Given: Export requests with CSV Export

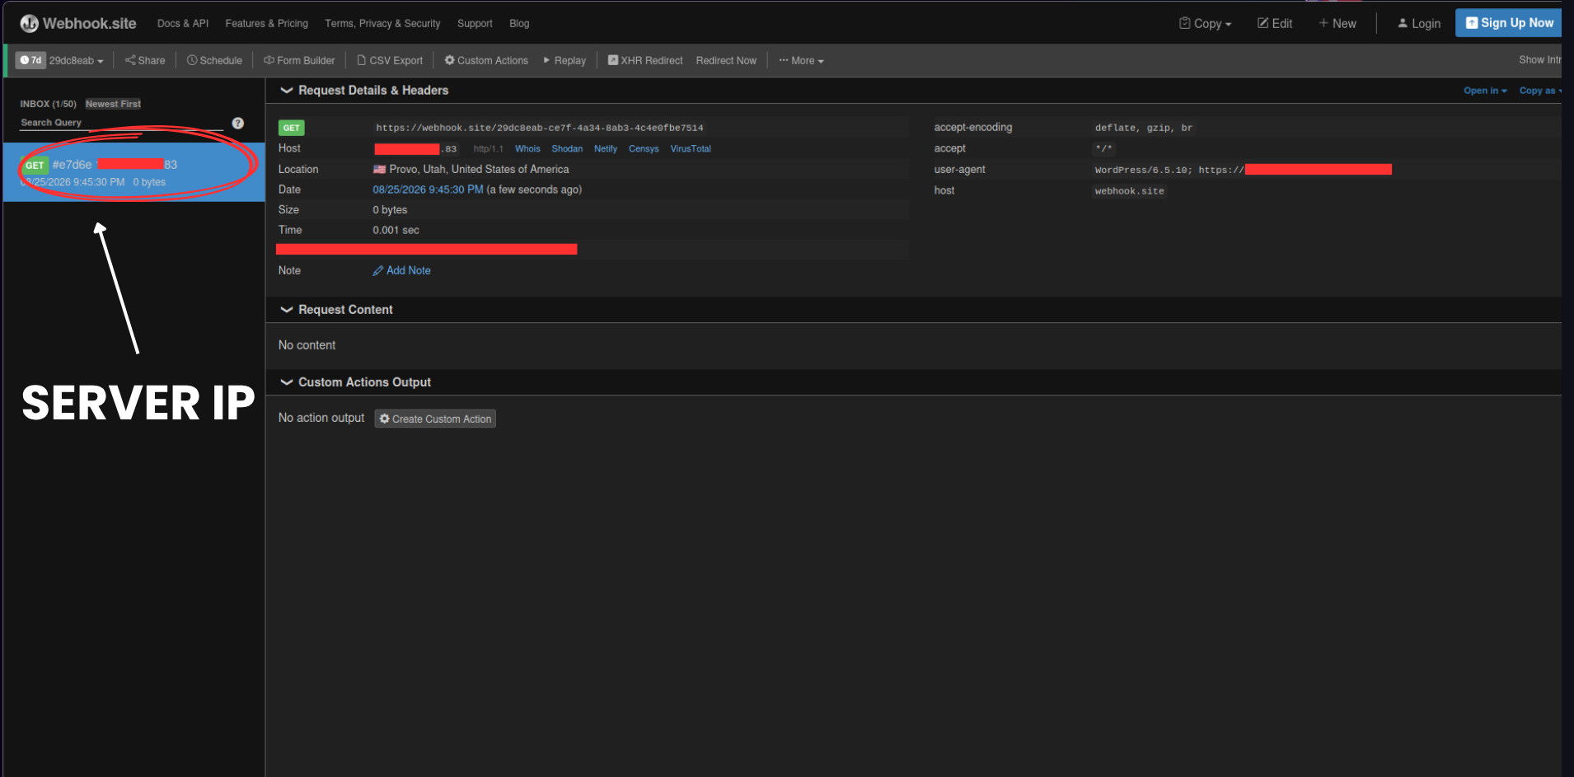Looking at the screenshot, I should pyautogui.click(x=390, y=60).
